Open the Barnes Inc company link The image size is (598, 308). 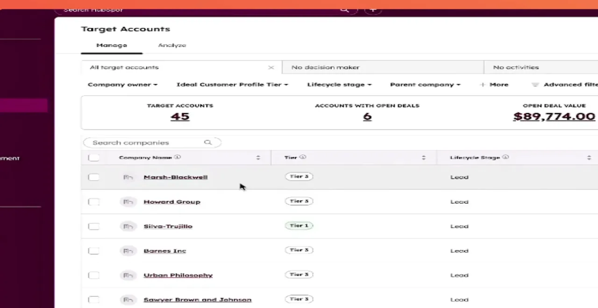coord(164,251)
